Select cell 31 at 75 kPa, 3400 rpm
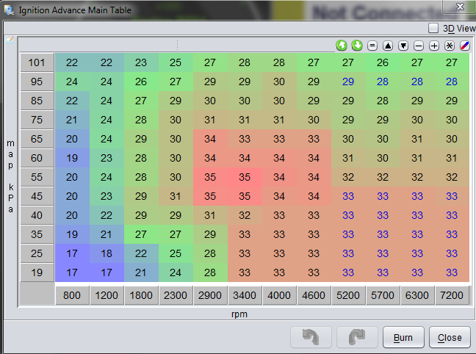Image resolution: width=476 pixels, height=354 pixels. pyautogui.click(x=245, y=120)
